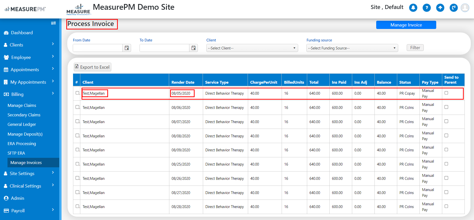
Task: Click the Measure Practice Management logo
Action: coord(79,9)
